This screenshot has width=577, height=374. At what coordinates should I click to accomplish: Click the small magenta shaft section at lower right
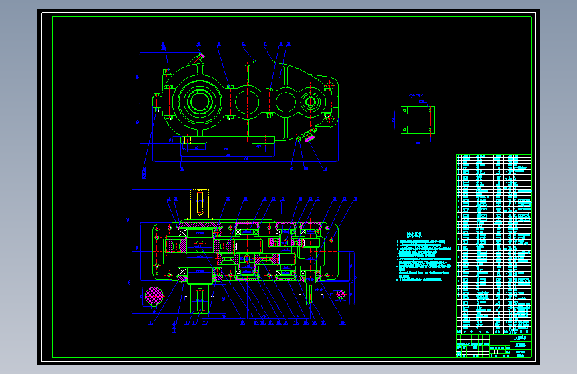point(341,294)
